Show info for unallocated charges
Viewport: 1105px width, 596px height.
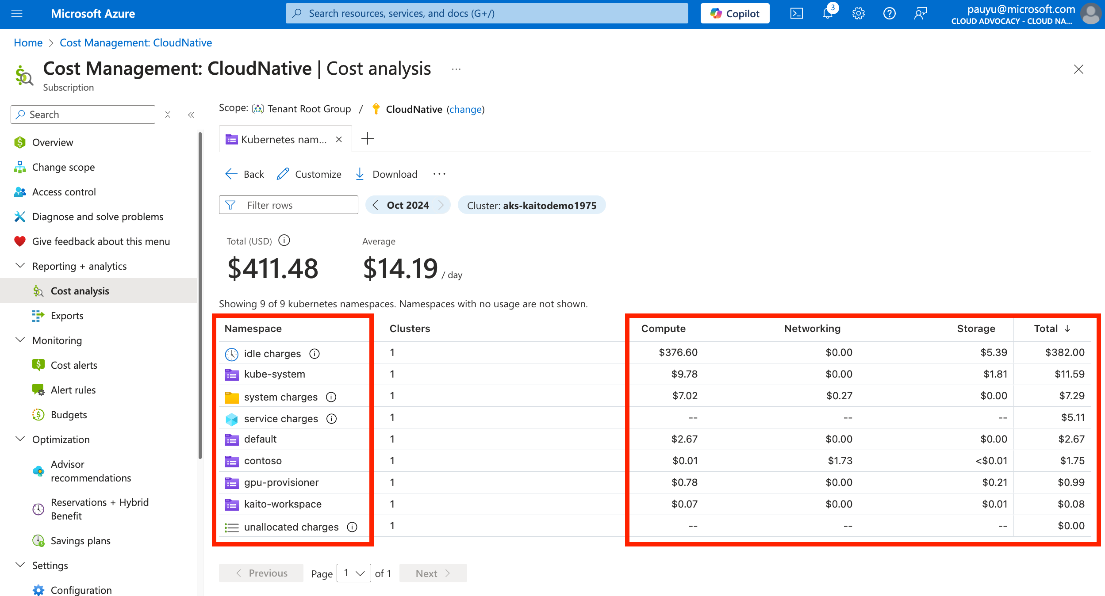click(x=352, y=527)
